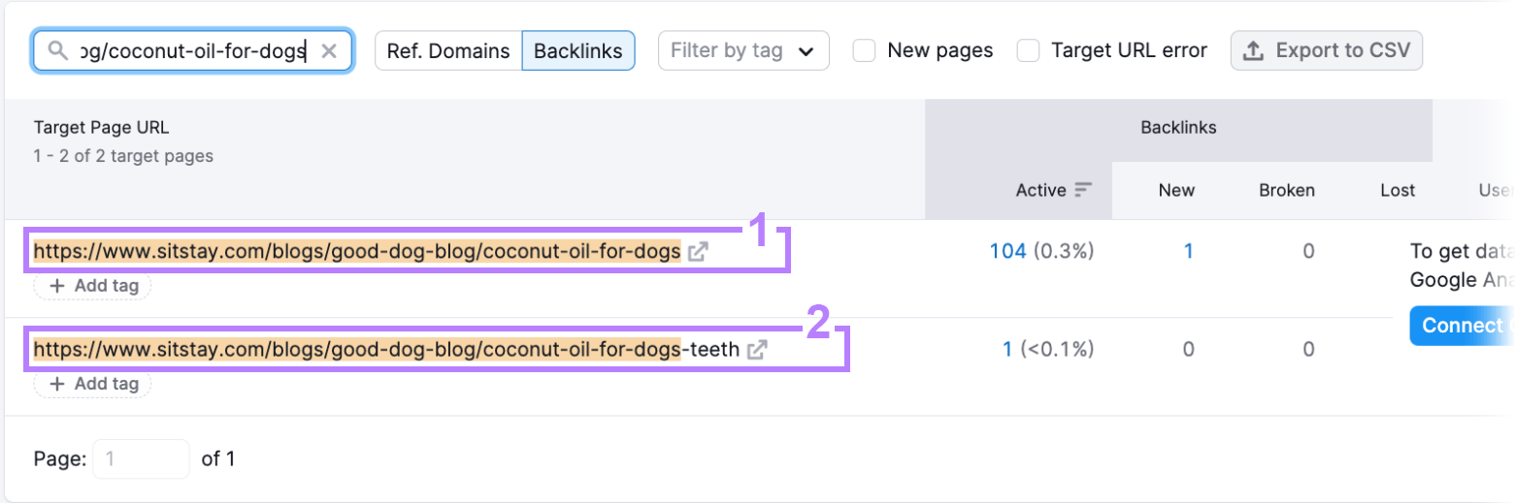Click the Active column sort icon

pyautogui.click(x=1084, y=191)
